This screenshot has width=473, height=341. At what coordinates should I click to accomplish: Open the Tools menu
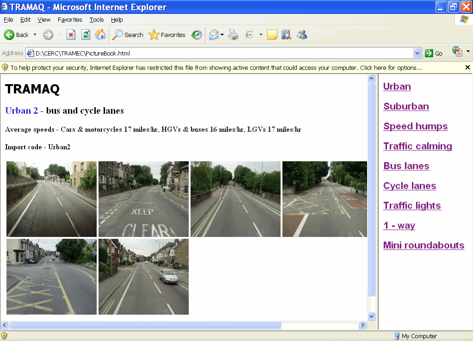pos(97,20)
